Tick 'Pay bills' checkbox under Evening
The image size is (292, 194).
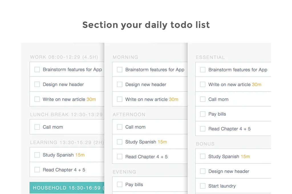(120, 184)
